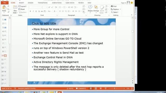Expand the Replace dropdown arrow

click(120, 9)
